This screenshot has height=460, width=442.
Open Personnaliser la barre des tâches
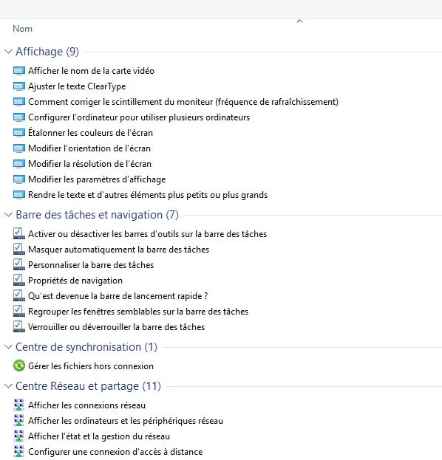point(91,265)
